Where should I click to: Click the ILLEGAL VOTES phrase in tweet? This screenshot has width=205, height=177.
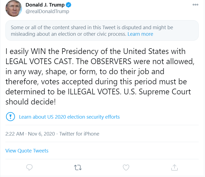[94, 92]
